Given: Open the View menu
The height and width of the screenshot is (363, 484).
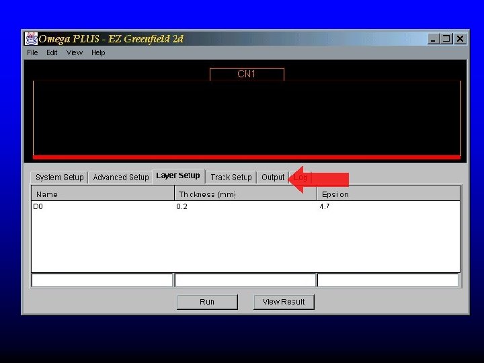Looking at the screenshot, I should click(x=75, y=53).
